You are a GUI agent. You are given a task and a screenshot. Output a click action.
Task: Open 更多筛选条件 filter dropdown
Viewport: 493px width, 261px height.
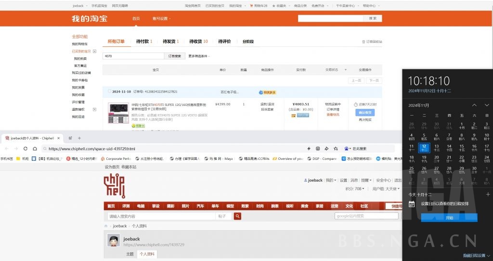click(x=199, y=56)
